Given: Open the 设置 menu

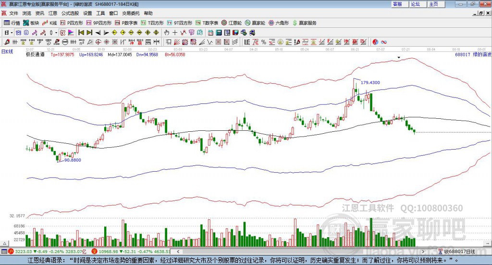Looking at the screenshot, I should pos(87,13).
